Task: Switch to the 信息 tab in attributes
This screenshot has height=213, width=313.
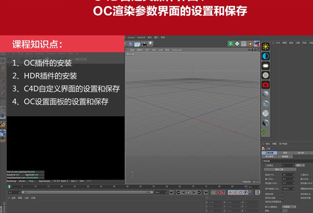Action: click(x=285, y=153)
